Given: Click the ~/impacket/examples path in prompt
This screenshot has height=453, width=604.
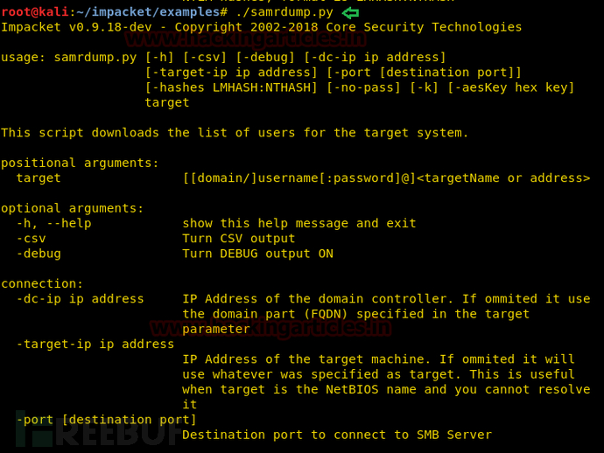Looking at the screenshot, I should [x=148, y=12].
